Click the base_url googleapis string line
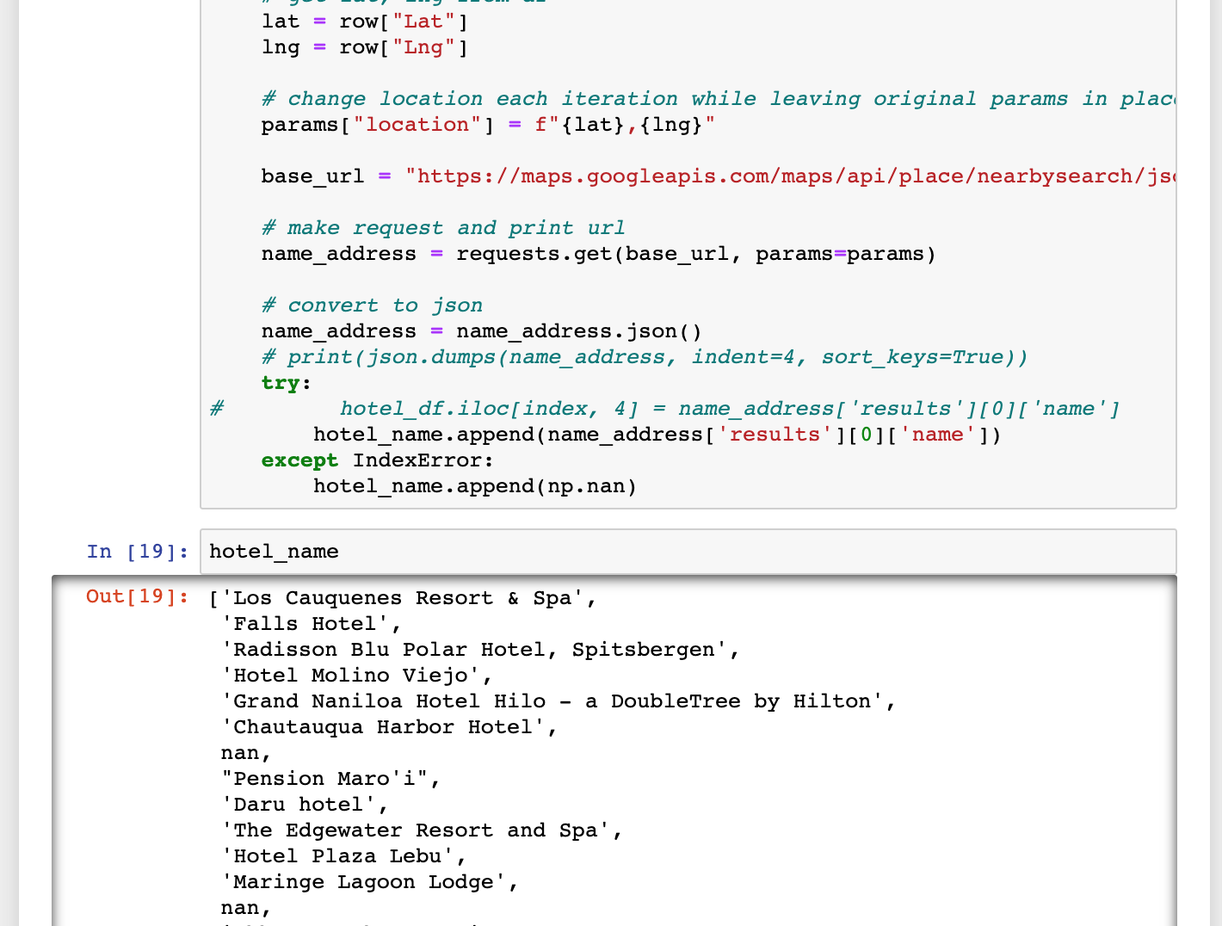The width and height of the screenshot is (1222, 926). (718, 176)
